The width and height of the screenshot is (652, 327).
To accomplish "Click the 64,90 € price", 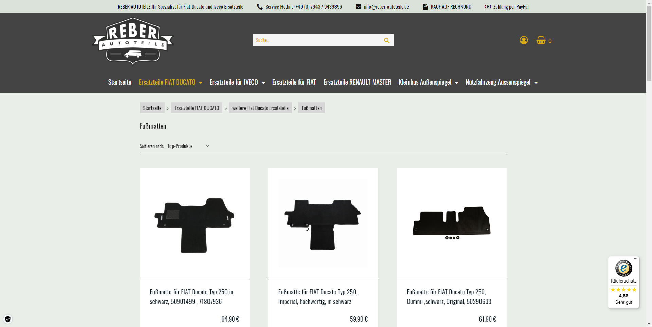I will click(x=230, y=319).
